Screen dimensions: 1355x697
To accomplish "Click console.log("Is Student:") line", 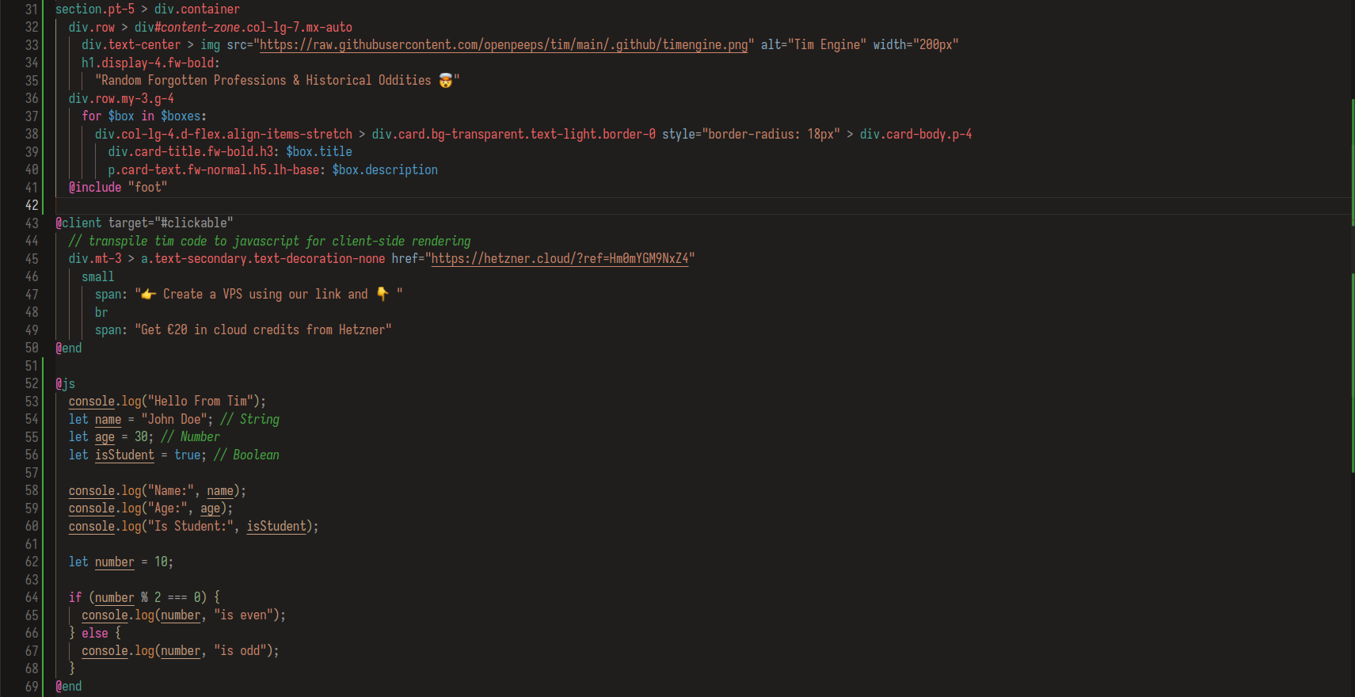I will pos(194,527).
